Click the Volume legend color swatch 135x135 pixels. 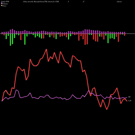point(2,3)
